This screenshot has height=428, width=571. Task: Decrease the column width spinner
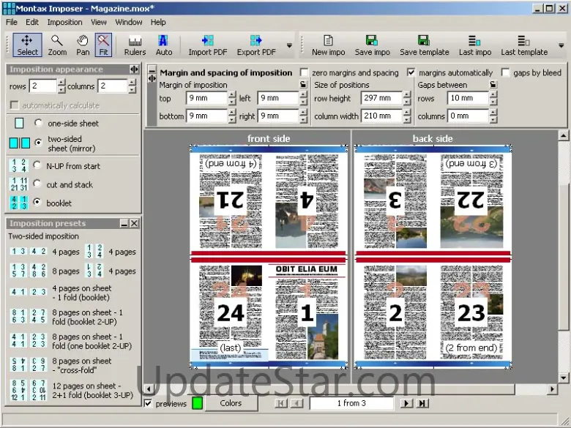tap(407, 119)
